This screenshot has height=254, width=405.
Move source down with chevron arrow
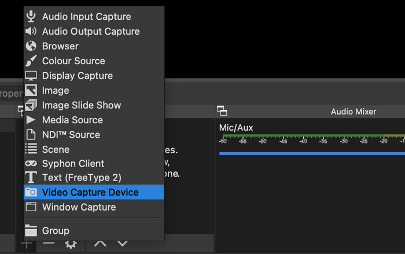point(122,244)
